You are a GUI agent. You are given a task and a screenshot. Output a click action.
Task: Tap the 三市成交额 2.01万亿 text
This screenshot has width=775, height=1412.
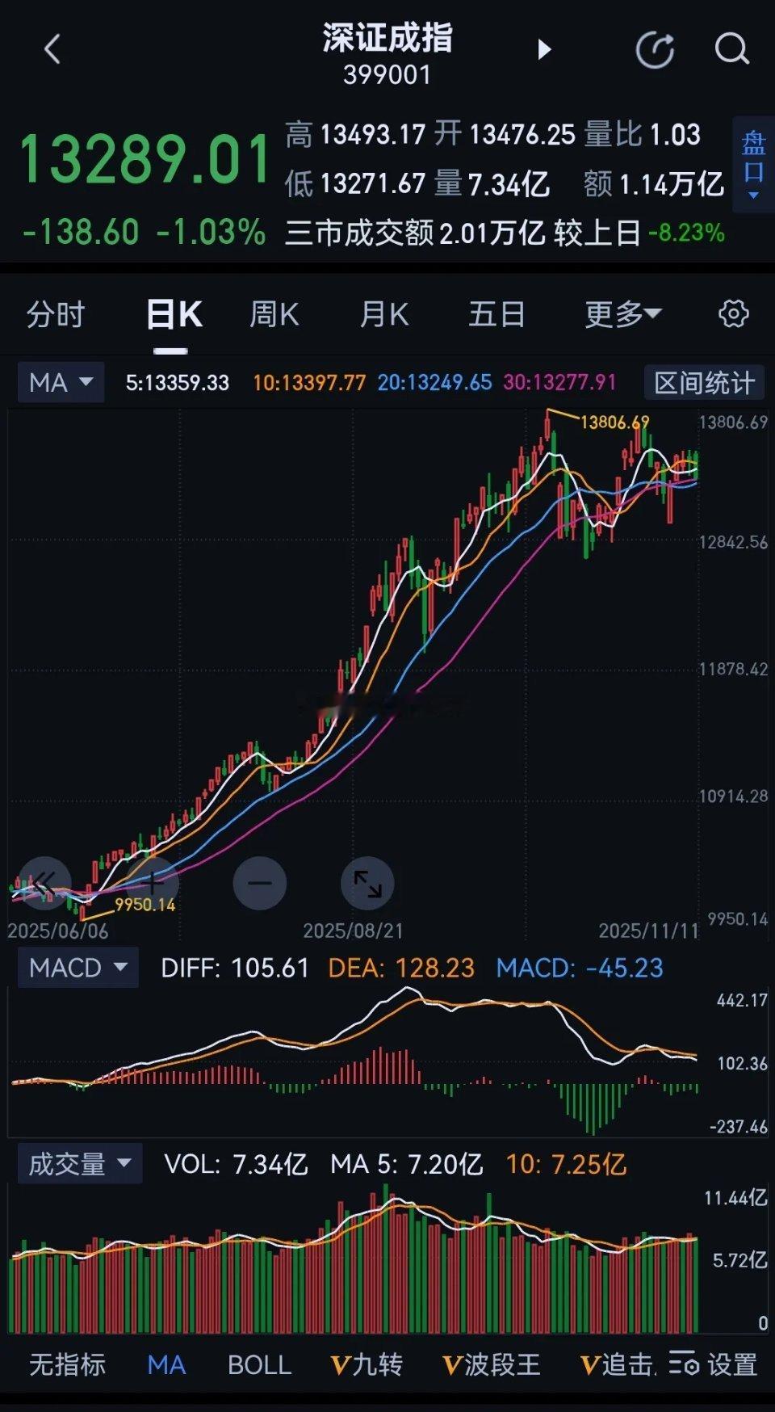tap(415, 233)
